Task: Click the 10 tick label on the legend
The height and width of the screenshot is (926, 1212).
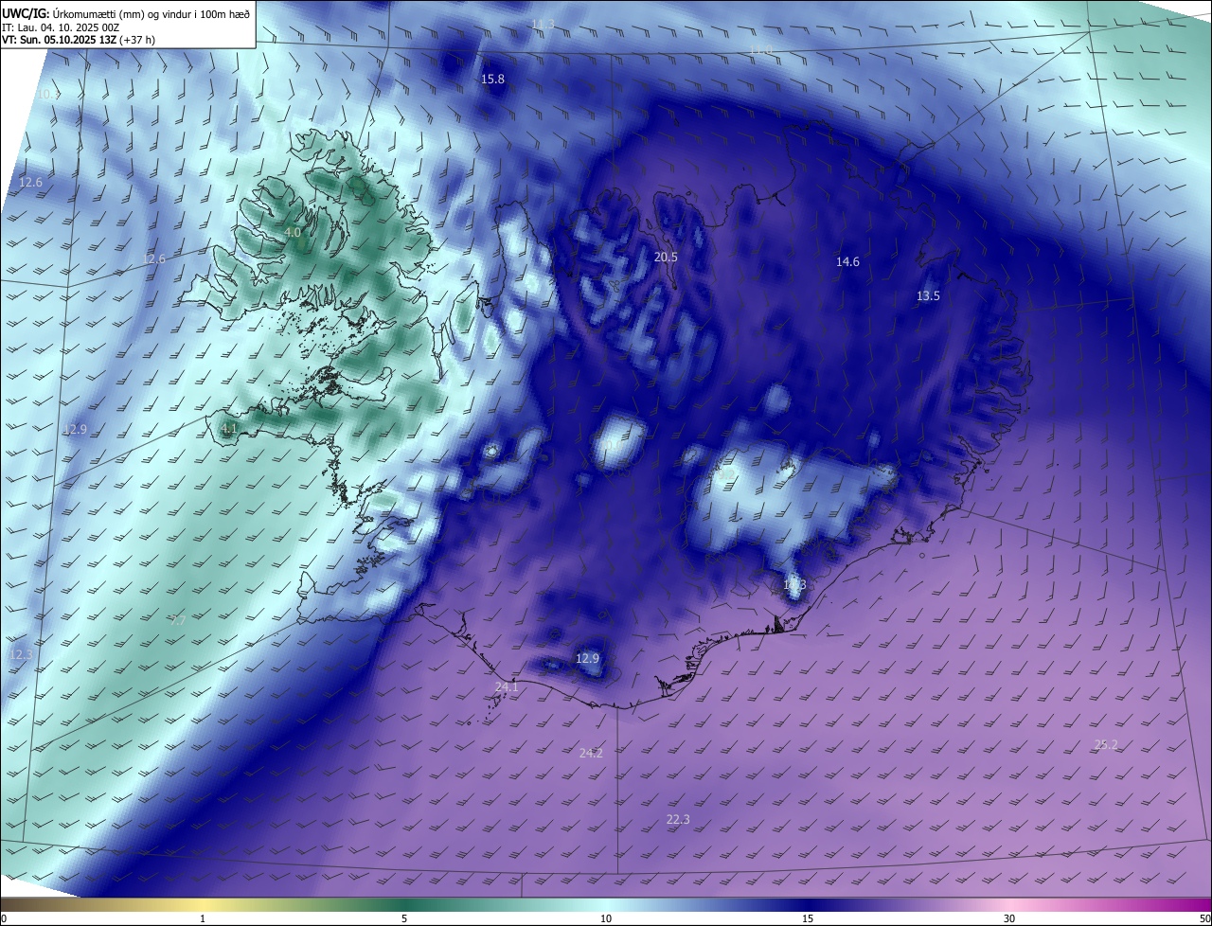Action: click(x=606, y=918)
